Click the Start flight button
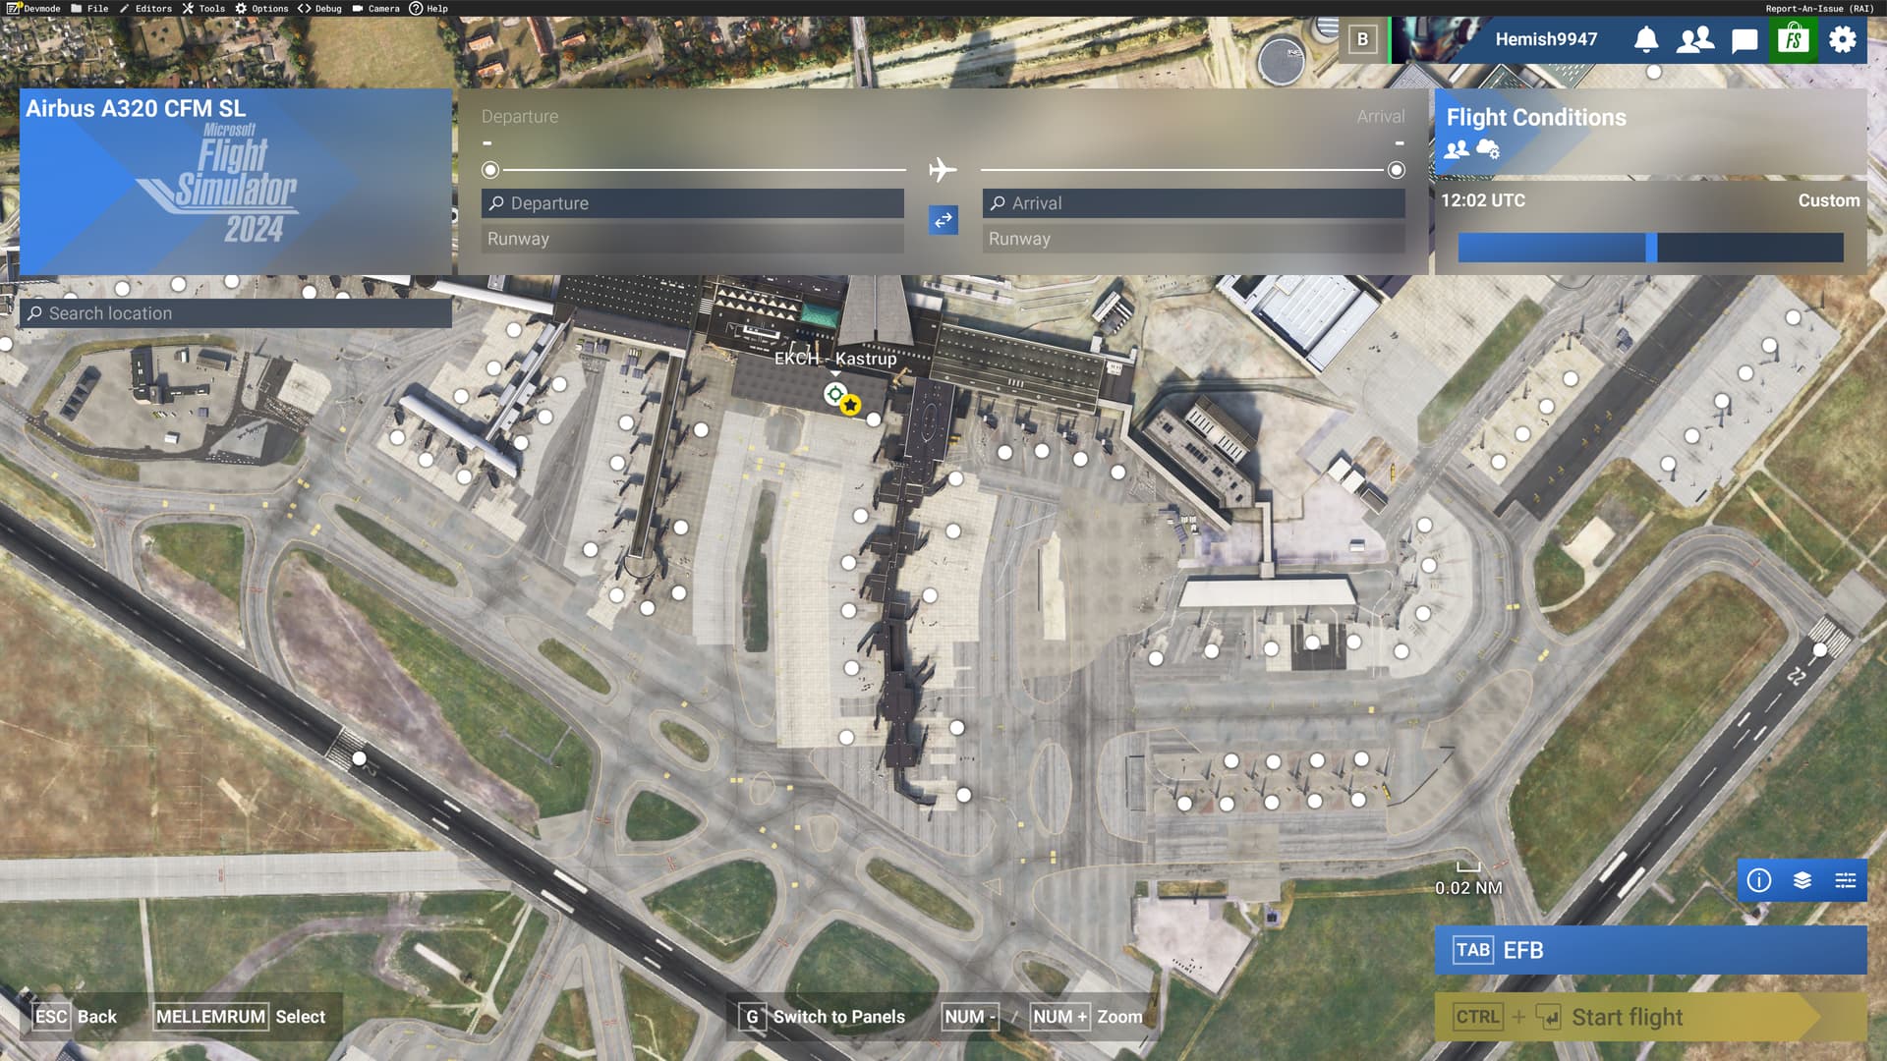Image resolution: width=1887 pixels, height=1061 pixels. click(x=1627, y=1017)
